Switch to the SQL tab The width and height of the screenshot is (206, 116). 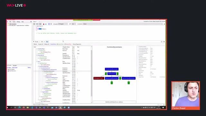point(42,42)
